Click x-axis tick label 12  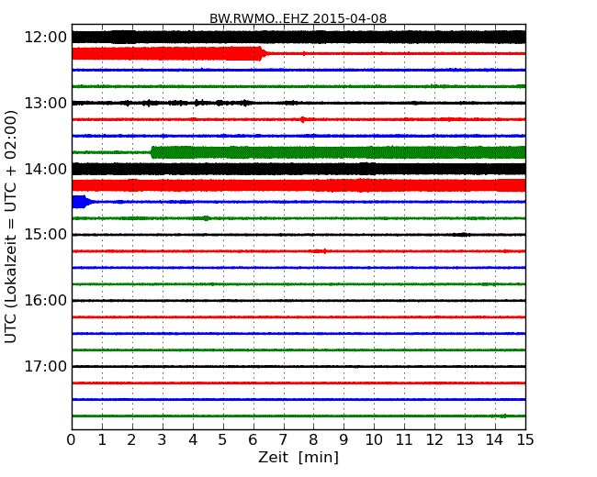point(434,440)
